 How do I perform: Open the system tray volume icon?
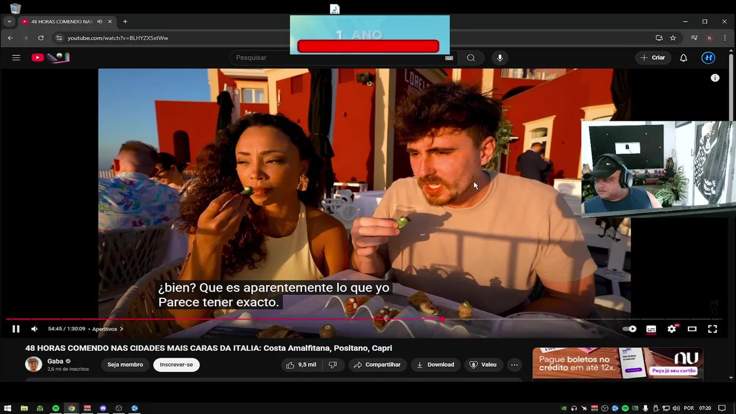(676, 408)
